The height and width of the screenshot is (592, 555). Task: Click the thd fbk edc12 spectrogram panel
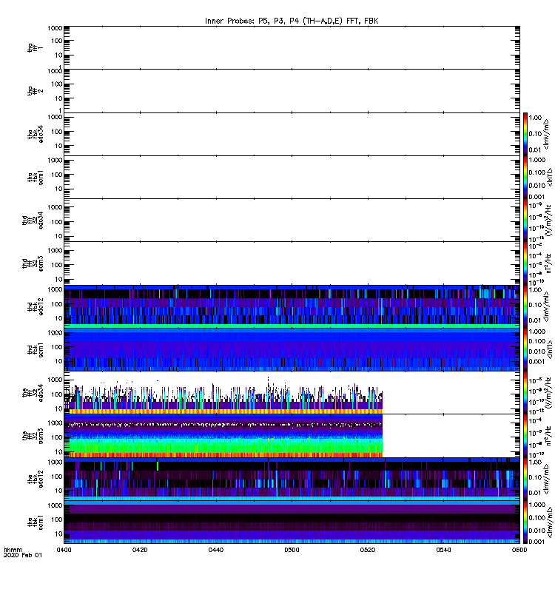[292, 306]
